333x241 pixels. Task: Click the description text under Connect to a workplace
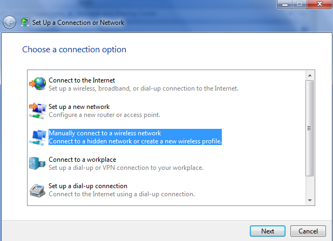[x=126, y=168]
